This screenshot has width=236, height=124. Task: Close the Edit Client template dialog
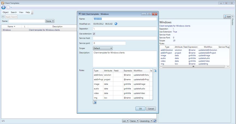(x=155, y=14)
